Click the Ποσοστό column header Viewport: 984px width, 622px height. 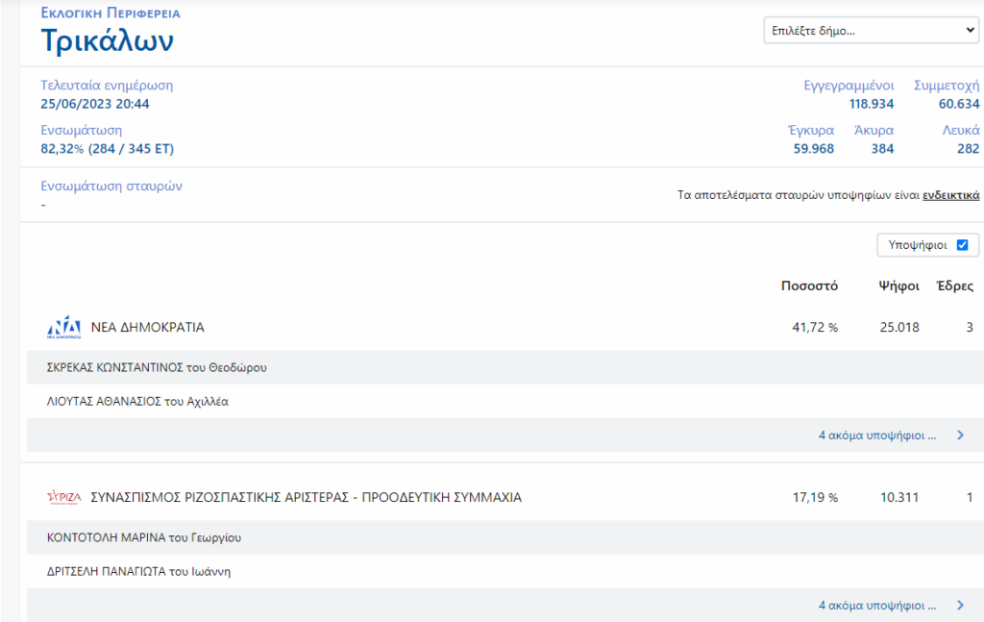click(x=809, y=286)
